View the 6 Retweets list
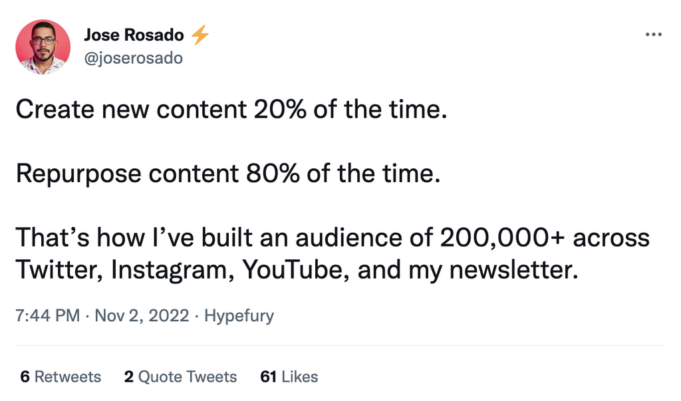This screenshot has height=401, width=681. (61, 377)
